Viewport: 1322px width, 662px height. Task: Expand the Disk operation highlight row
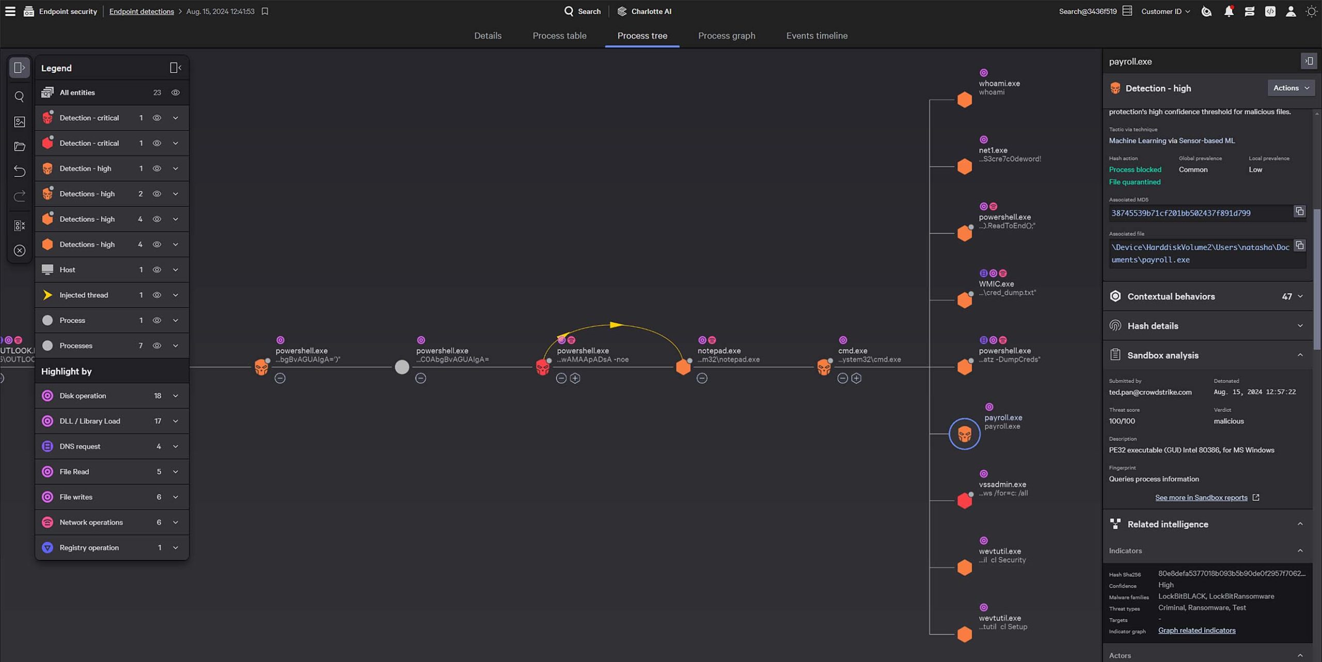(176, 396)
